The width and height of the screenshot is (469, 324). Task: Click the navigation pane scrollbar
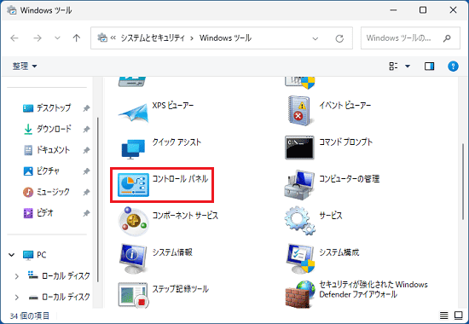[x=98, y=200]
